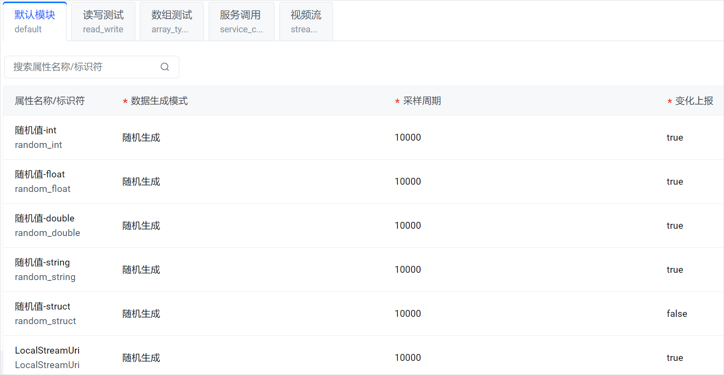The width and height of the screenshot is (724, 375).
Task: Click the search magnifier icon
Action: click(x=165, y=67)
